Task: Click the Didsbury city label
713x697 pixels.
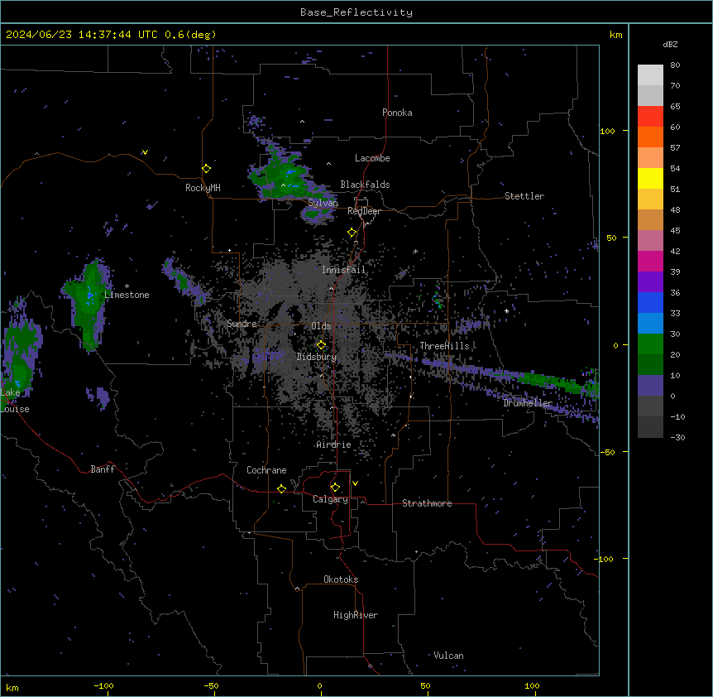Action: [317, 357]
